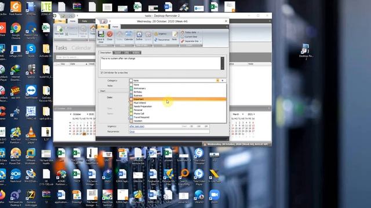Open Today date dropdown arrow in ribbon
Screen dimensions: 371x208
(x=198, y=32)
